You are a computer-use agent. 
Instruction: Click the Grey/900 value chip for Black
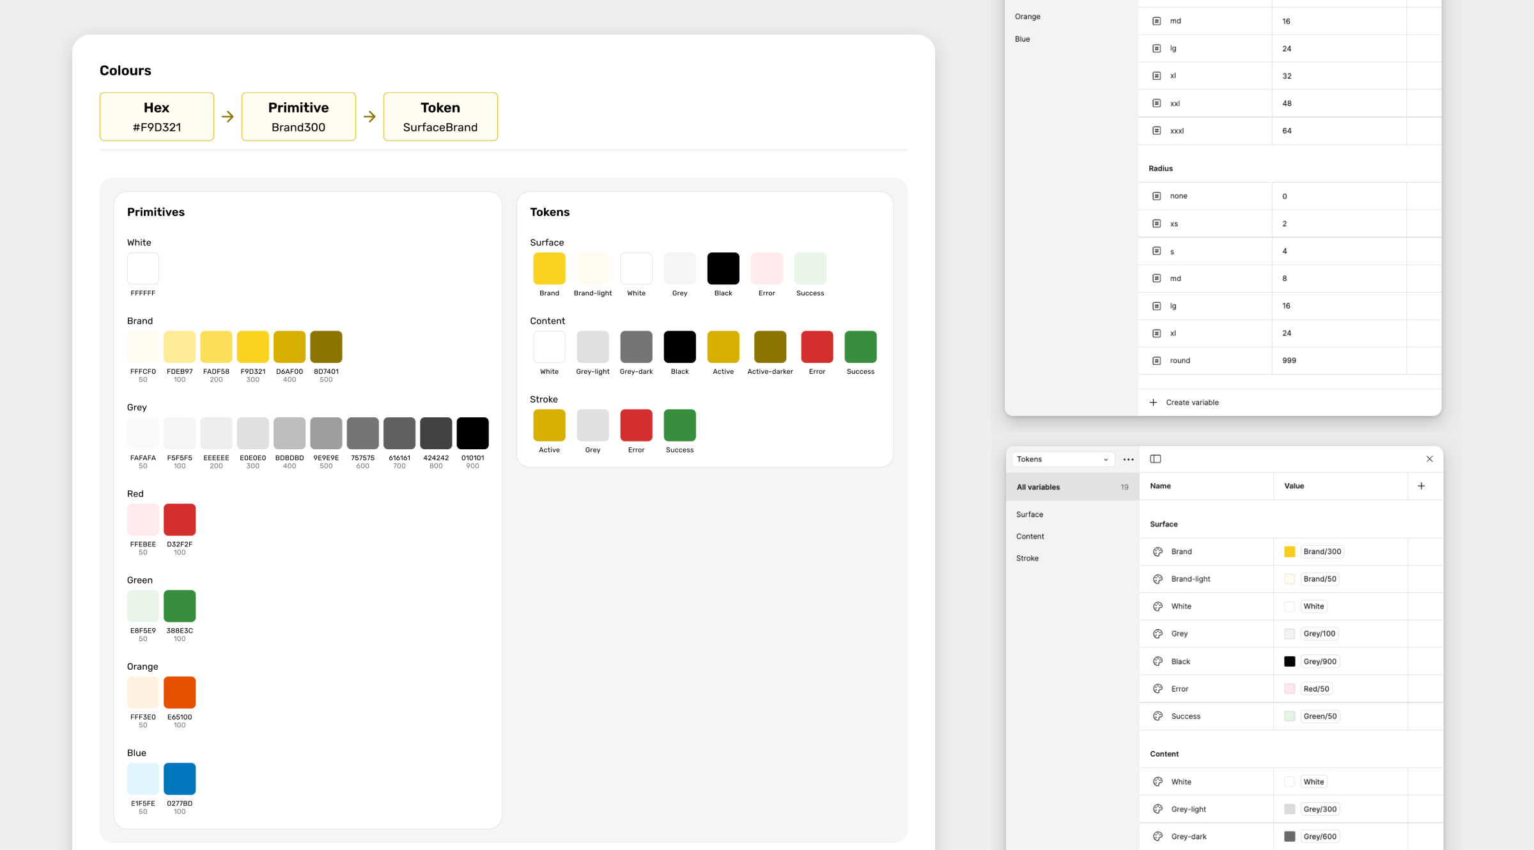click(1319, 661)
